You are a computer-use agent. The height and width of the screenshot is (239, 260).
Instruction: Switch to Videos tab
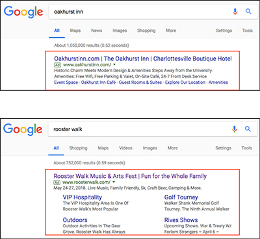(x=125, y=148)
